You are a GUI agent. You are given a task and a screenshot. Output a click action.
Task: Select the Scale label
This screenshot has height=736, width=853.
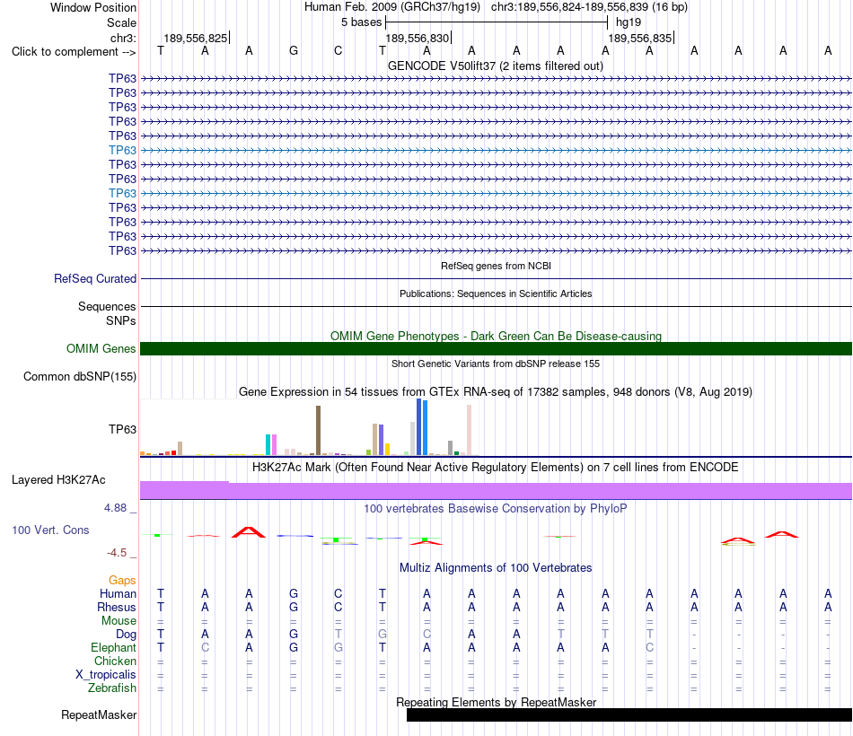121,22
